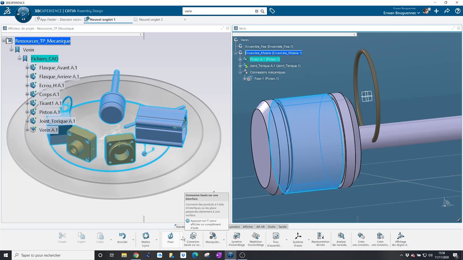Click the Windows taskbar search box

coord(54,255)
